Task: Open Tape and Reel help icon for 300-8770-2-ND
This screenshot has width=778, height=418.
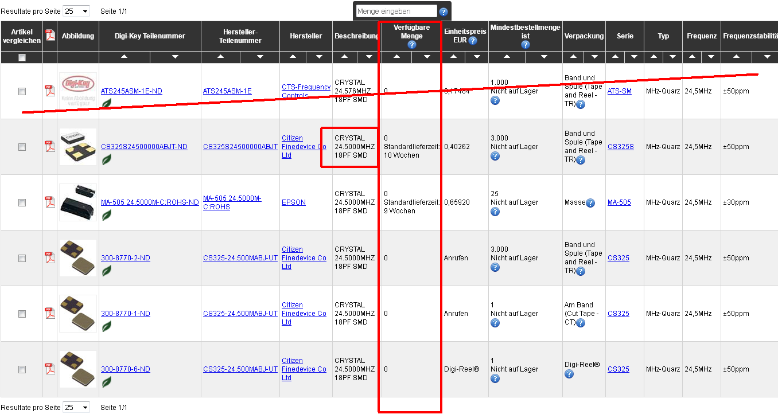Action: (x=581, y=271)
